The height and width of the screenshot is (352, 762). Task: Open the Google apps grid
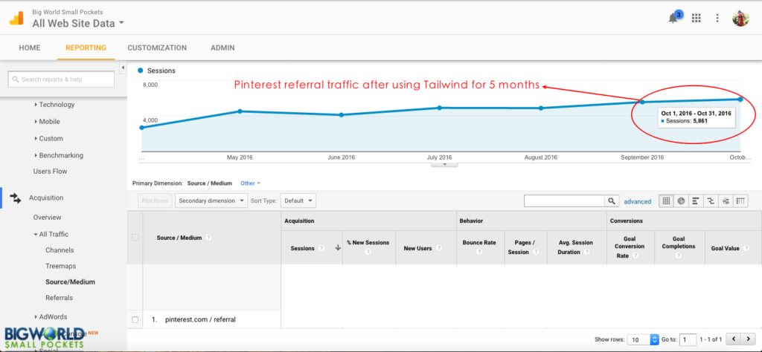tap(697, 19)
